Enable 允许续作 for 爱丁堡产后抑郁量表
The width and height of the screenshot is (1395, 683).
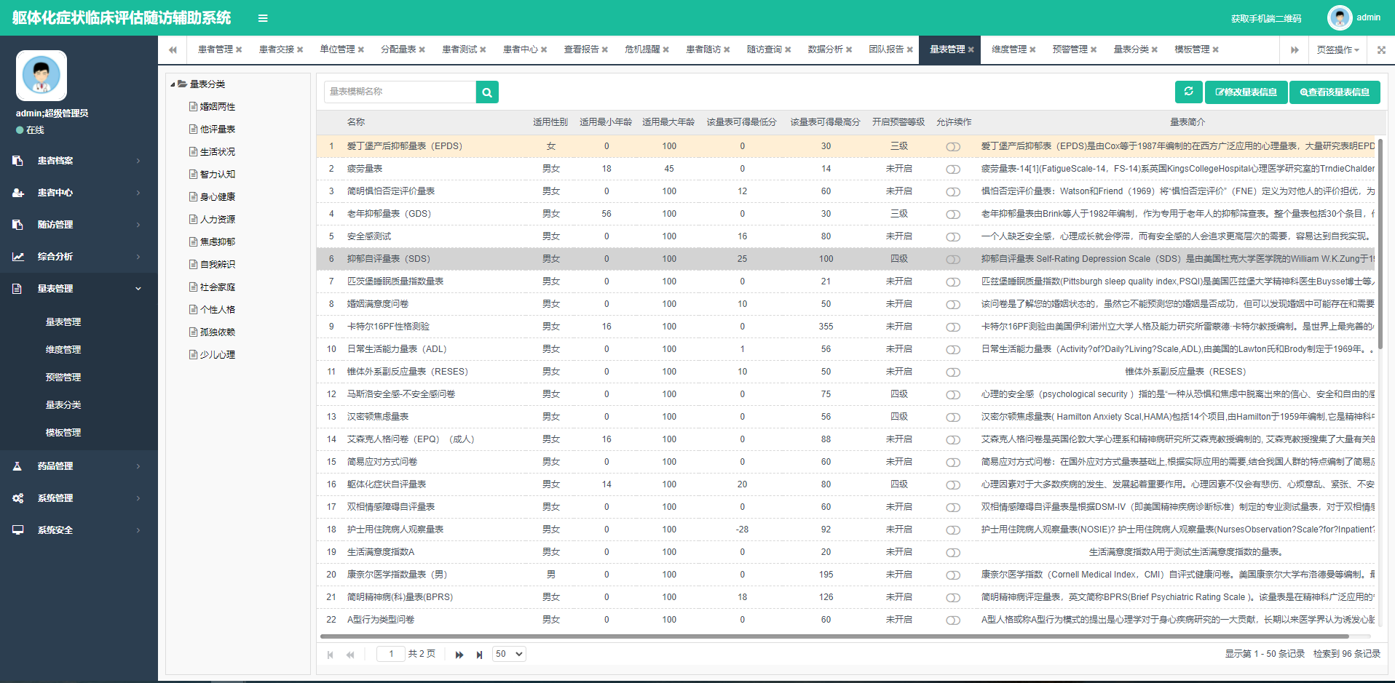click(953, 145)
